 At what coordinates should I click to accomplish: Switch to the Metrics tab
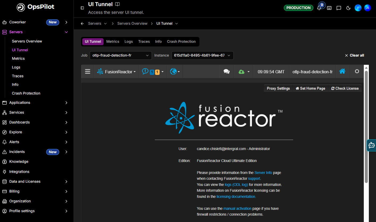(113, 42)
